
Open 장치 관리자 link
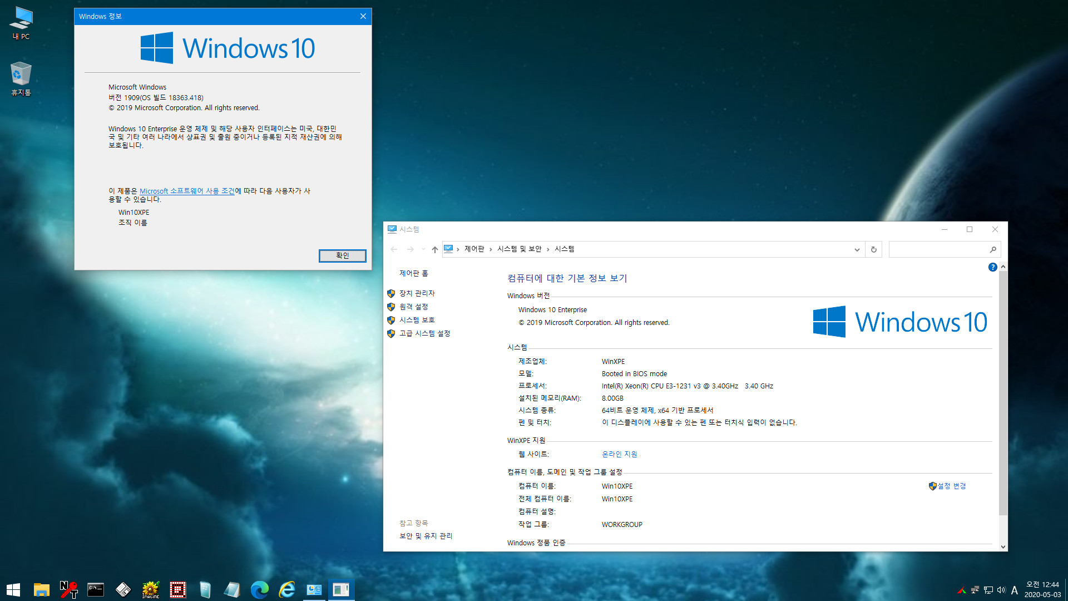(x=417, y=293)
